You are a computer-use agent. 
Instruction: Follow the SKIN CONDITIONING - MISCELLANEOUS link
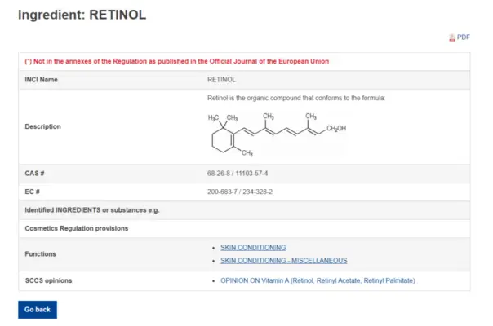pos(283,261)
